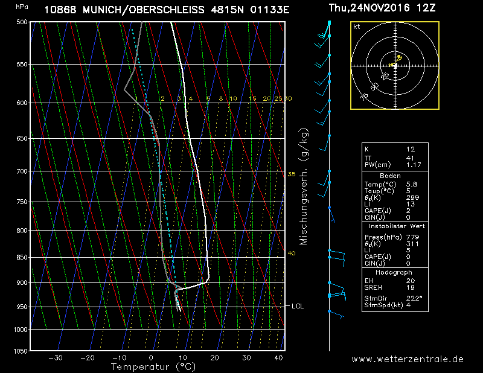Click the topmost wind barb at 500 hPa
Image resolution: width=483 pixels, height=373 pixels.
pyautogui.click(x=329, y=23)
